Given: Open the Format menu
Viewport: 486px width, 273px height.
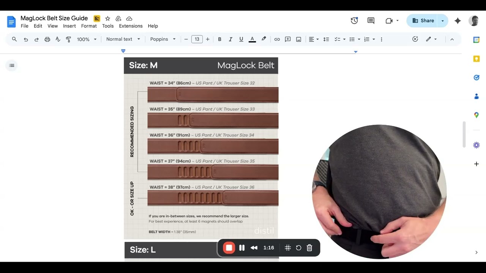Looking at the screenshot, I should 89,26.
